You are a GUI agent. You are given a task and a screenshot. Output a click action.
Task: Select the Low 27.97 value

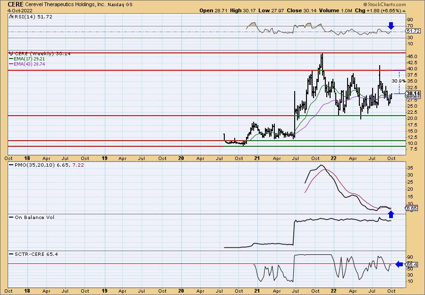point(271,10)
